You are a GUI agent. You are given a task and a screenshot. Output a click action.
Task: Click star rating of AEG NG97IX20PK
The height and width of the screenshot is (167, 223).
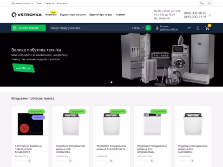[61, 161]
